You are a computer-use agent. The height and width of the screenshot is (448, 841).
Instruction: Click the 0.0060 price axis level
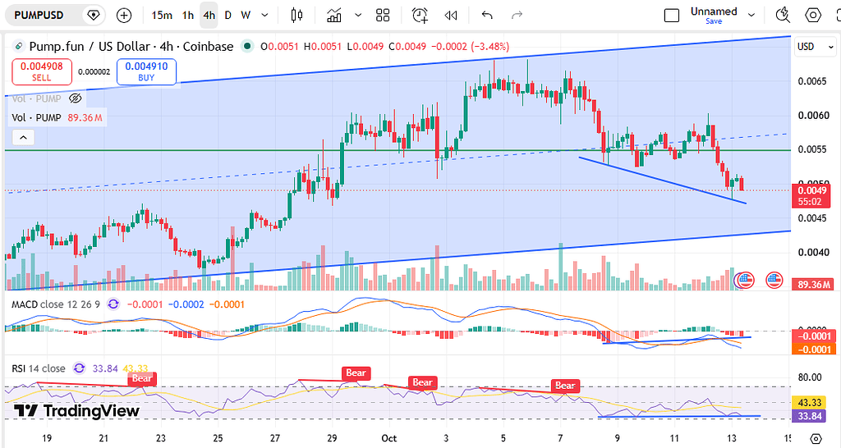click(x=812, y=116)
